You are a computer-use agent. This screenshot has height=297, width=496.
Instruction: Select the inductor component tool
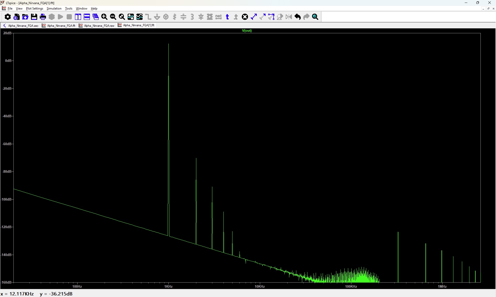tap(192, 17)
